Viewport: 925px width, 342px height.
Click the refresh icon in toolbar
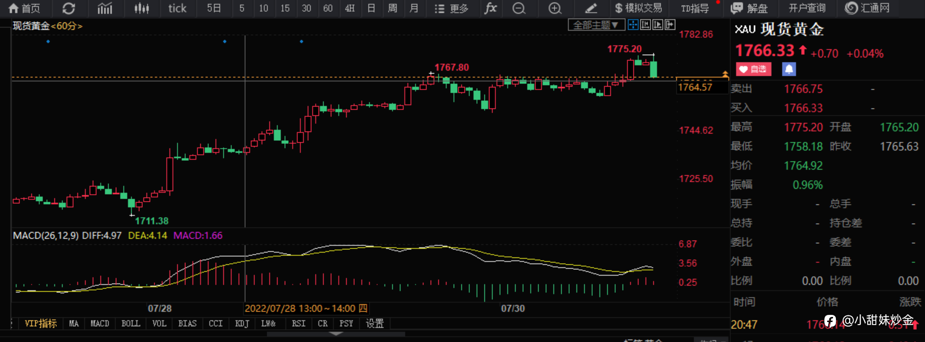click(x=69, y=8)
